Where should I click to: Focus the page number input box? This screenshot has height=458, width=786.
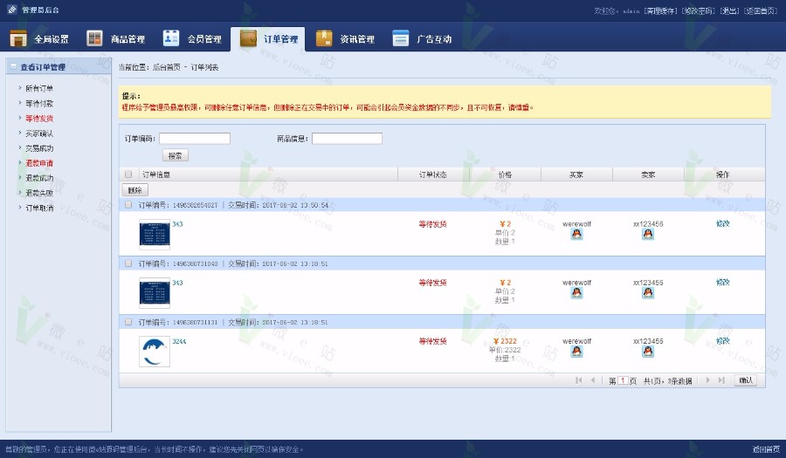(623, 380)
